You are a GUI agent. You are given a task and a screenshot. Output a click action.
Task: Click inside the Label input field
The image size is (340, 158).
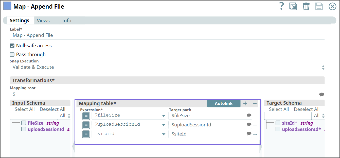pos(101,35)
